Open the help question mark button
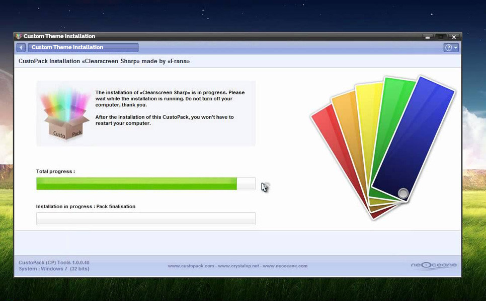The height and width of the screenshot is (301, 486). tap(448, 48)
